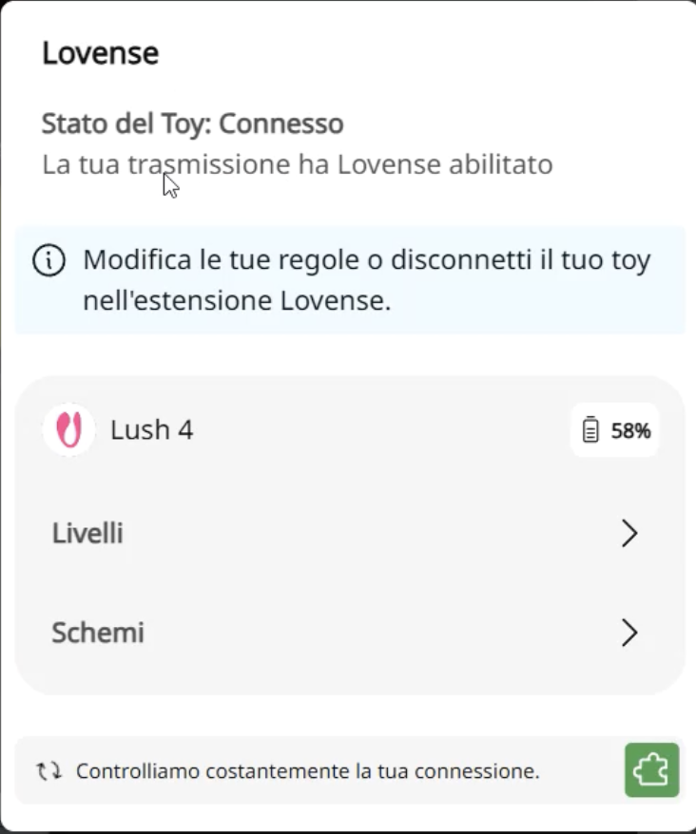This screenshot has height=834, width=696.
Task: Click "La tua trasmissione ha Lovense abilitato" text
Action: tap(297, 164)
